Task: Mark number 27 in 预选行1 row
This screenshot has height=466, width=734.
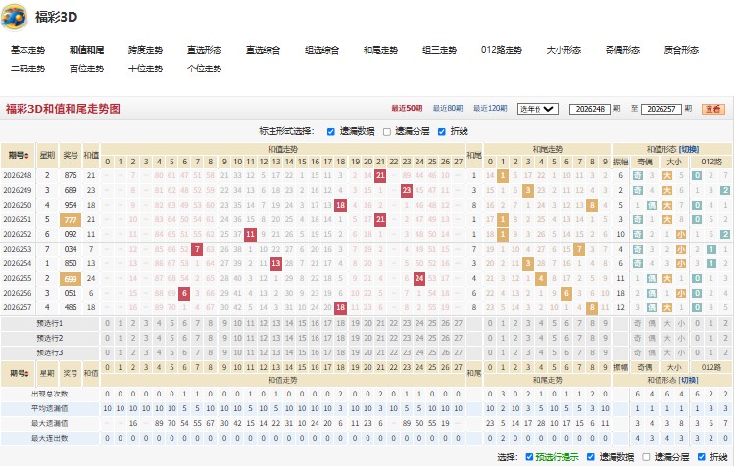Action: point(459,323)
